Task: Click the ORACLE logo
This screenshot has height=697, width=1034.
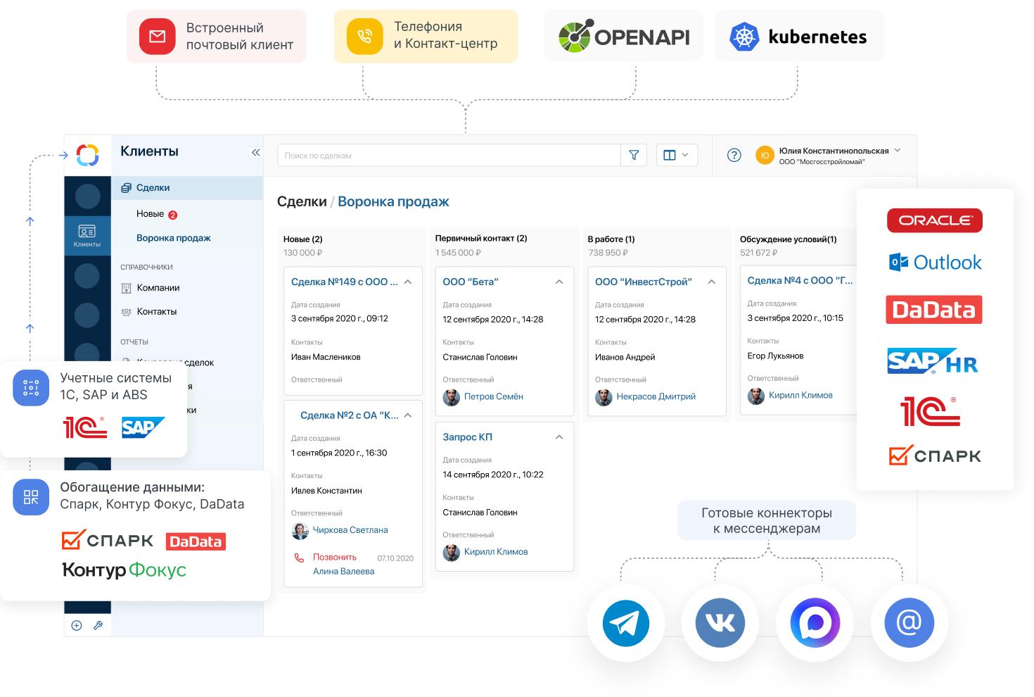Action: click(x=935, y=220)
